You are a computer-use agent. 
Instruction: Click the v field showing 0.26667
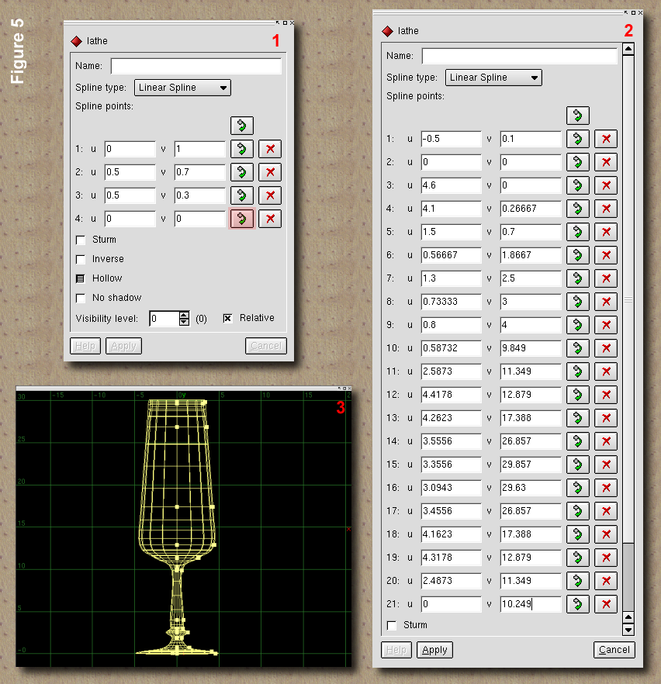click(530, 209)
